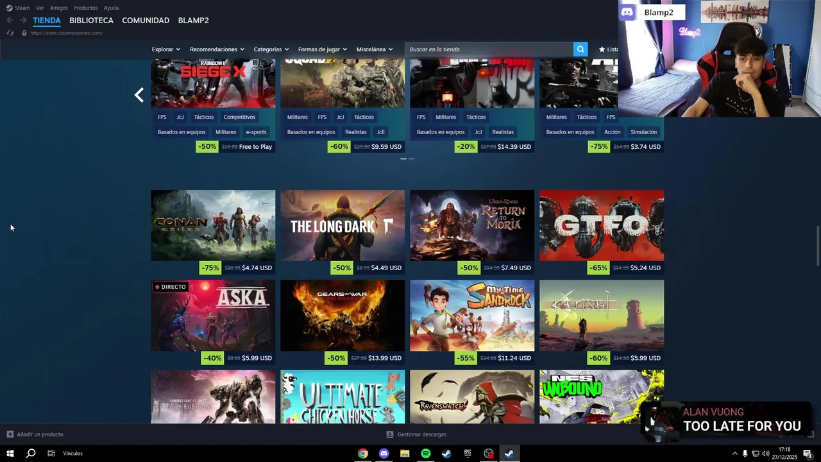Open the Ravenswatch game tile
Viewport: 821px width, 462px height.
(472, 397)
